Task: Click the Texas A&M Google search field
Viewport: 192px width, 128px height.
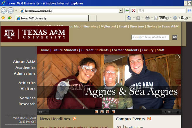Action: coord(150,37)
